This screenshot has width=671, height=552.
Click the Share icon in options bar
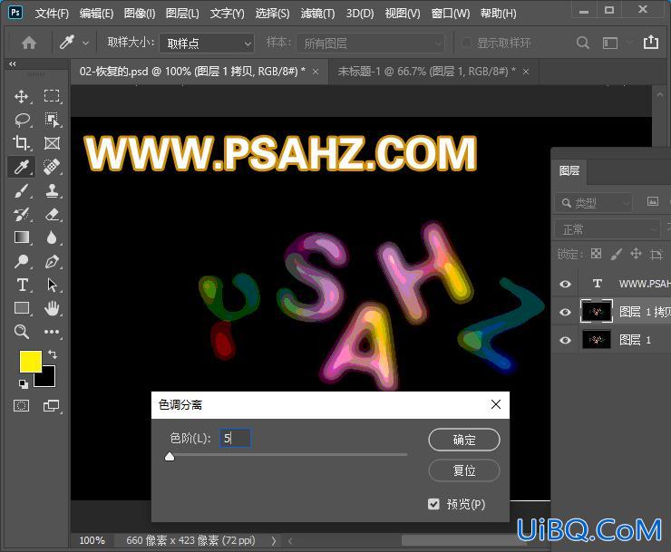tap(651, 42)
